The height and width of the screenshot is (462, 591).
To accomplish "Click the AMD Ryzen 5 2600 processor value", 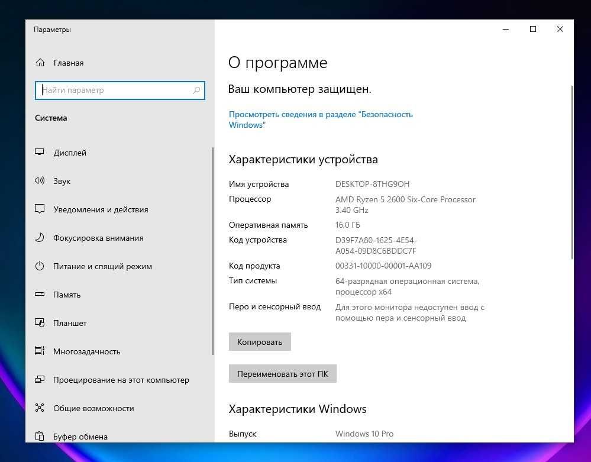I will [405, 205].
